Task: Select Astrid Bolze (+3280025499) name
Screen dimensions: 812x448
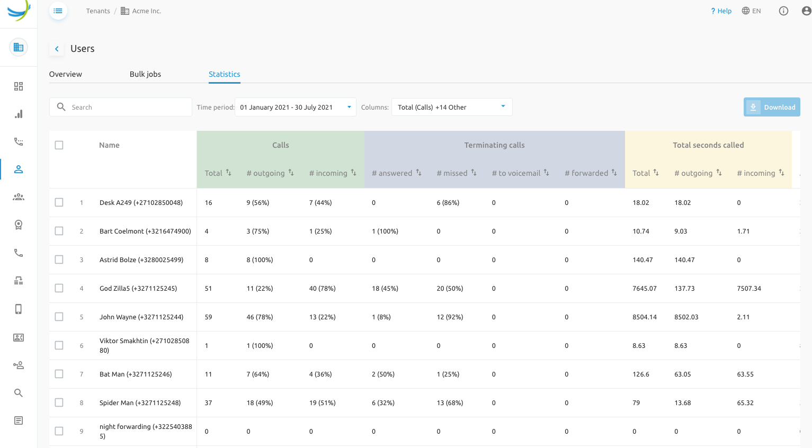Action: tap(141, 259)
